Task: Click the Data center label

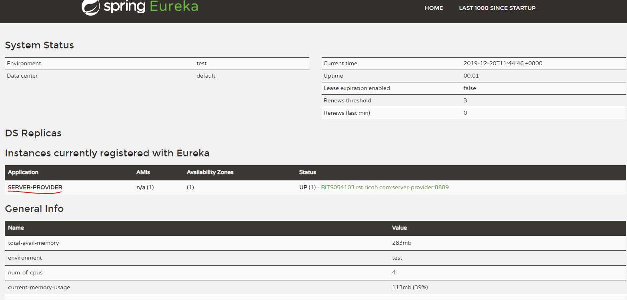Action: tap(22, 76)
